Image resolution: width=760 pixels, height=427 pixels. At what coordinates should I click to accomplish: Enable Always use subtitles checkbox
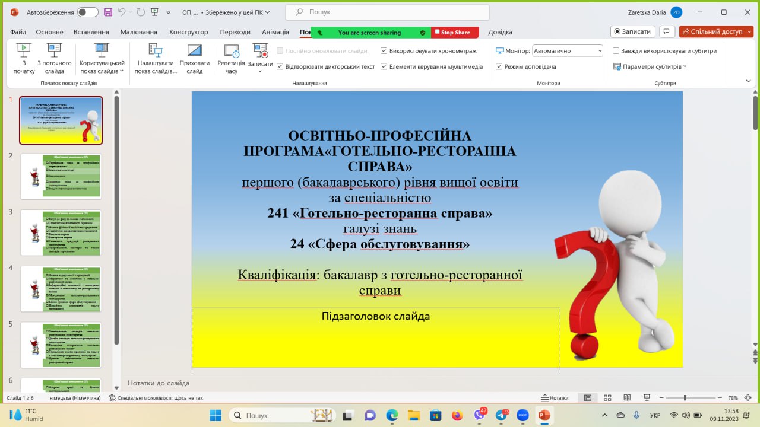click(x=616, y=51)
